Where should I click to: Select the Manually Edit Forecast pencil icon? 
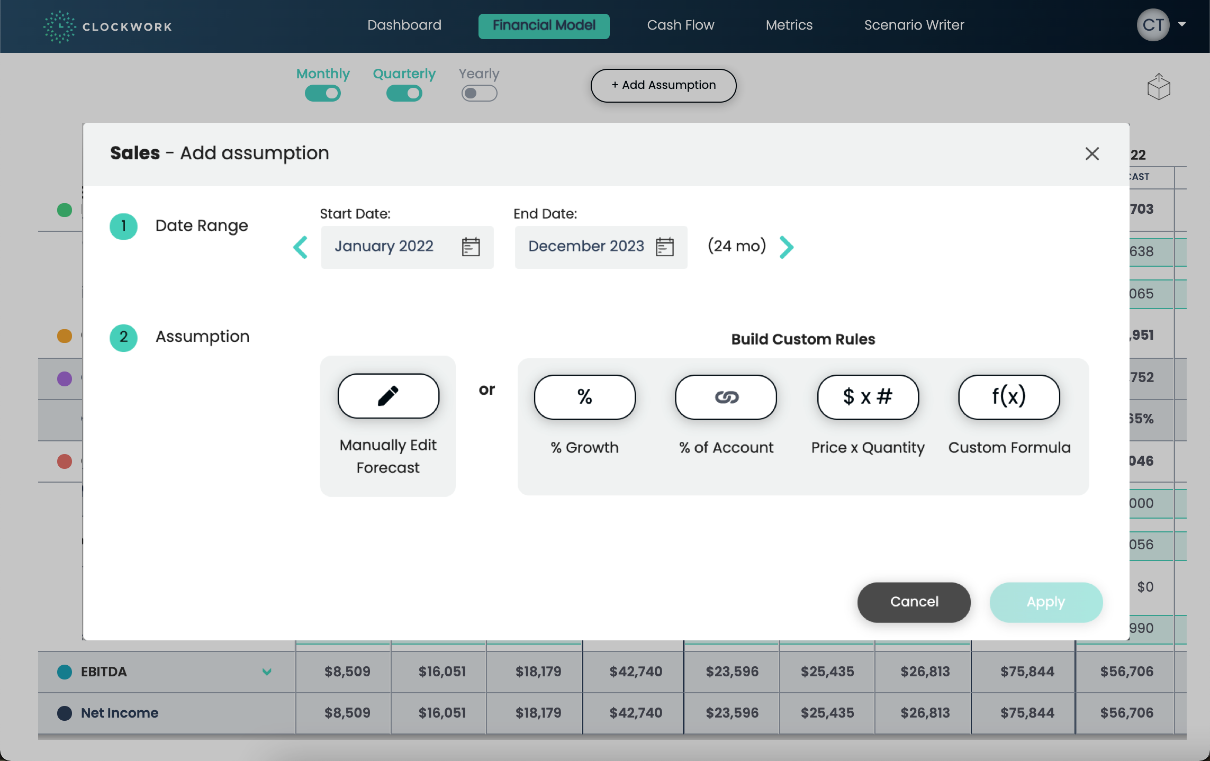[x=387, y=396]
